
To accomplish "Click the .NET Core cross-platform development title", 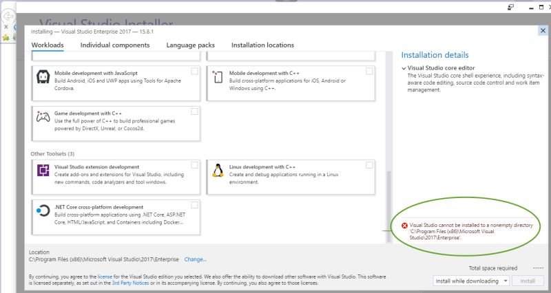I will (x=98, y=208).
